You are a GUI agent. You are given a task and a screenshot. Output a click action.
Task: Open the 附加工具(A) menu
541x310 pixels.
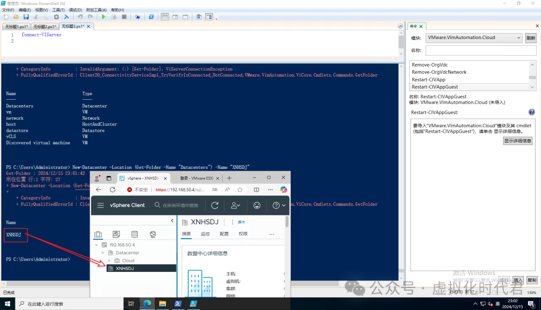96,10
